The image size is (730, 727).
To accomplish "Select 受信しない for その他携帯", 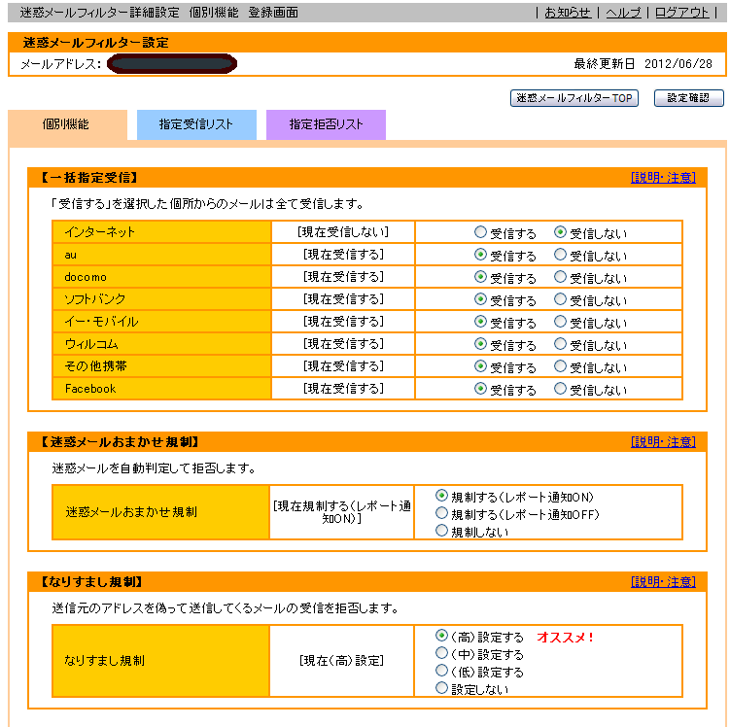I will click(560, 366).
